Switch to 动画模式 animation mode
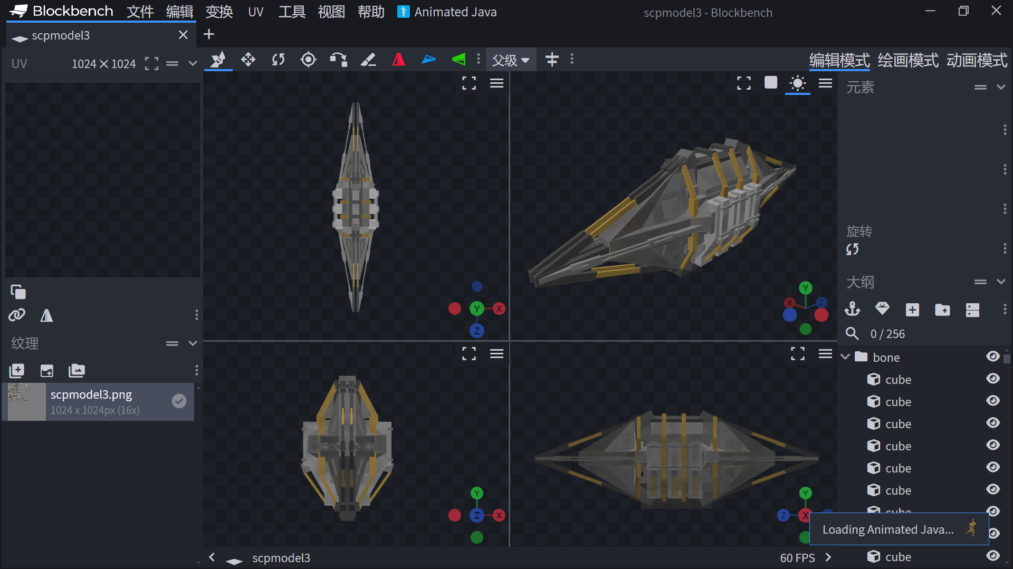 pyautogui.click(x=977, y=60)
